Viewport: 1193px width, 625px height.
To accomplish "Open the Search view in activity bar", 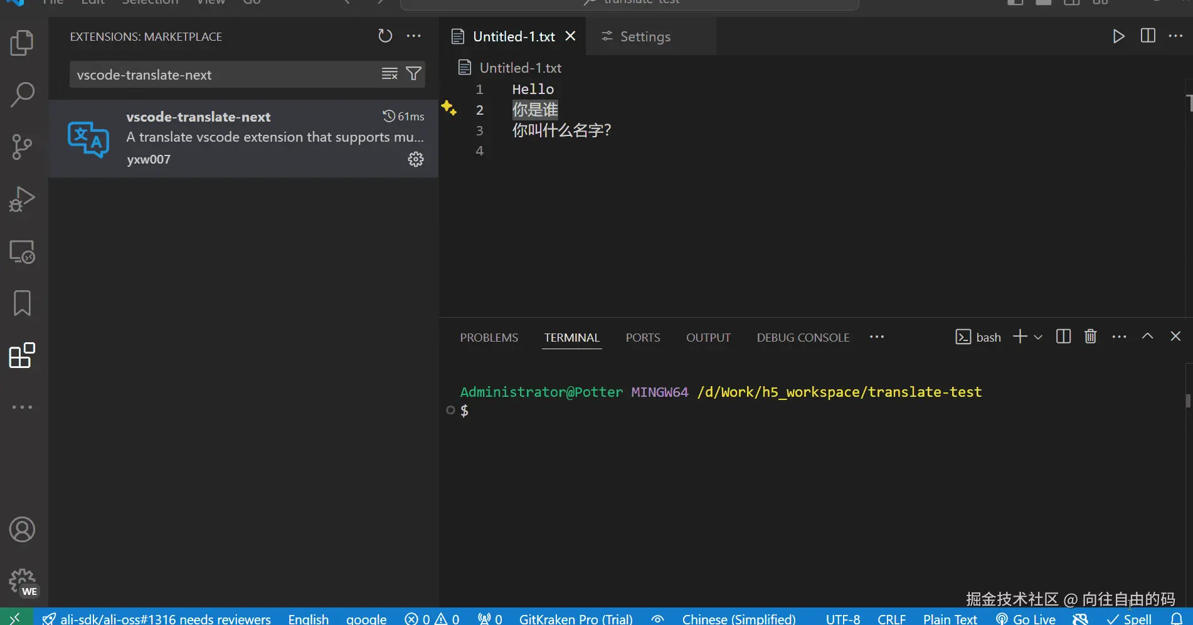I will pos(22,95).
